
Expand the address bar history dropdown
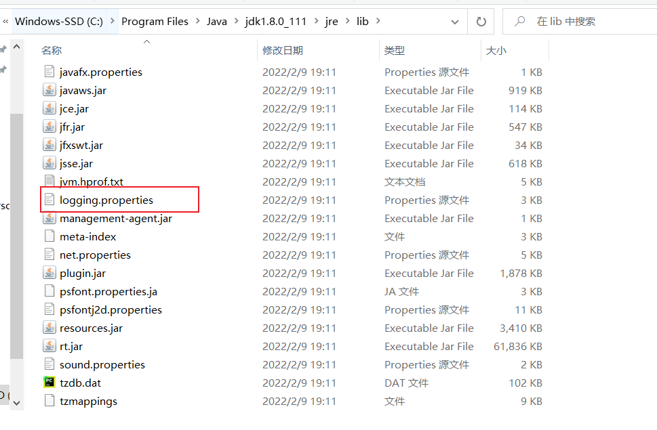[455, 22]
